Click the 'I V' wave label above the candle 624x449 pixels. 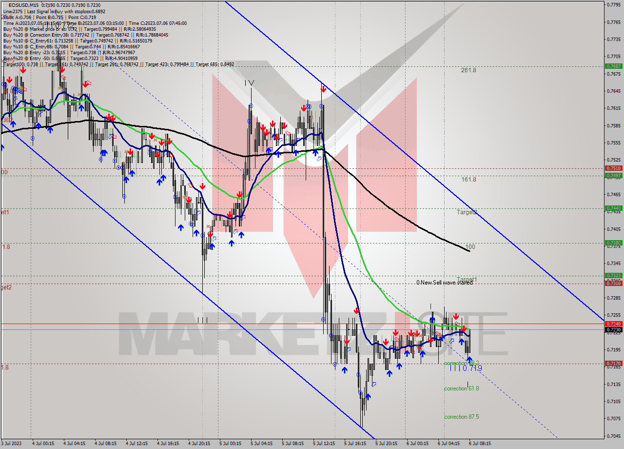249,83
